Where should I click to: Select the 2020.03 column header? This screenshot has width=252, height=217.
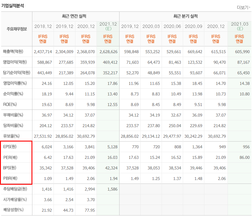pos(151,26)
